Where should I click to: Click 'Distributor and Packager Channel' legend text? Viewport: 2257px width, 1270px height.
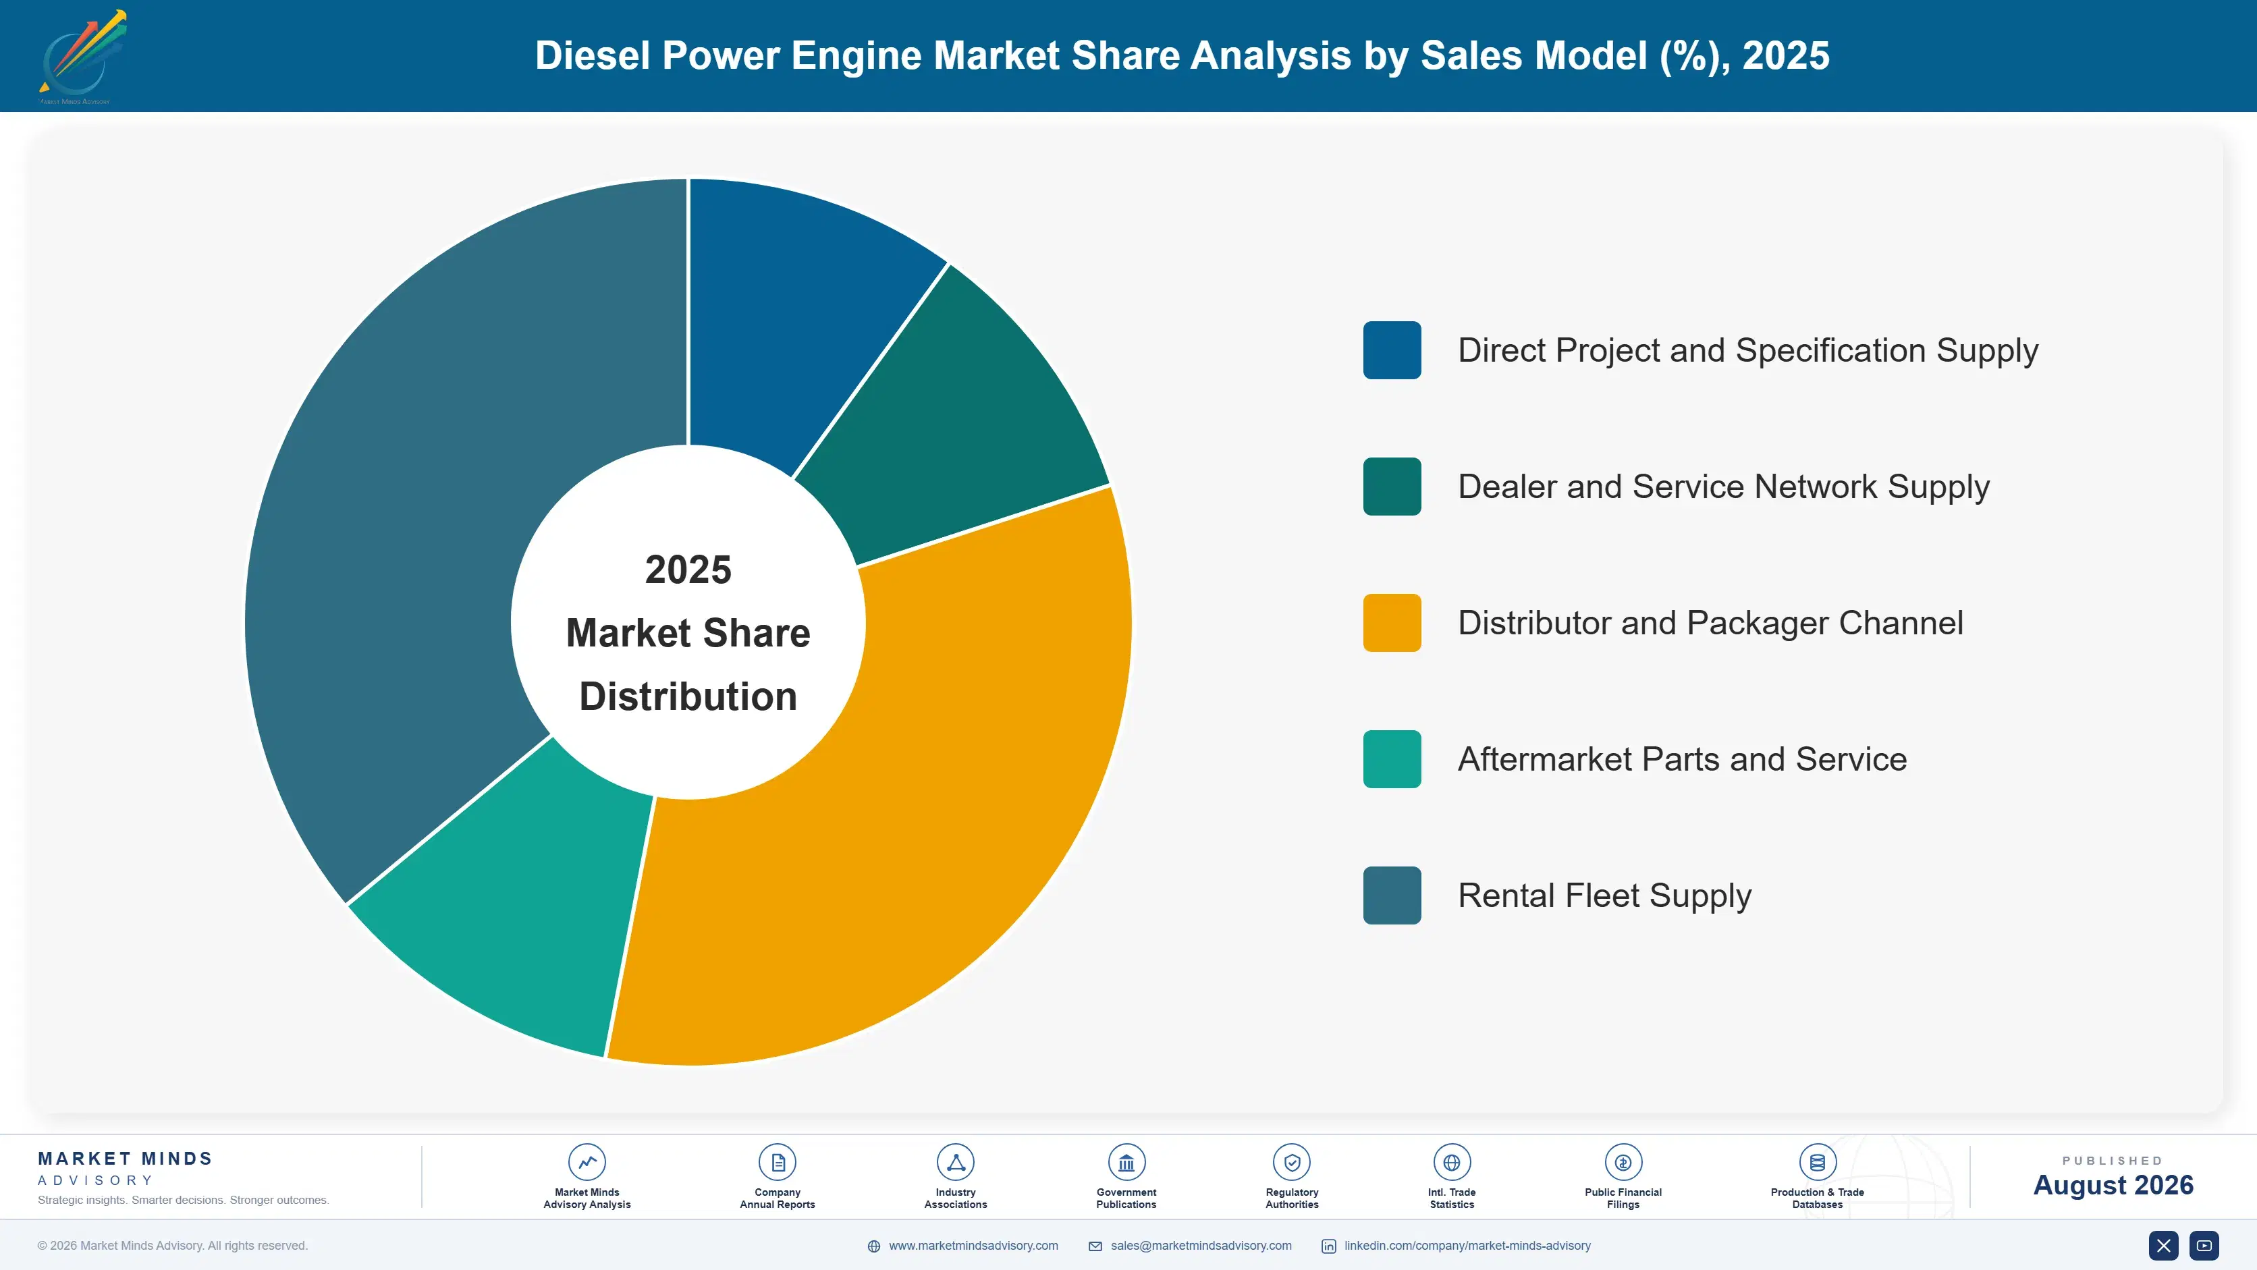coord(1710,623)
